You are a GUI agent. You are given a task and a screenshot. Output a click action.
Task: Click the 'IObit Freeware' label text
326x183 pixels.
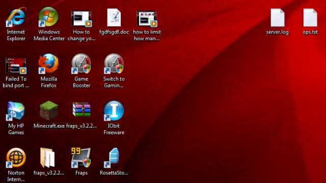pos(114,129)
